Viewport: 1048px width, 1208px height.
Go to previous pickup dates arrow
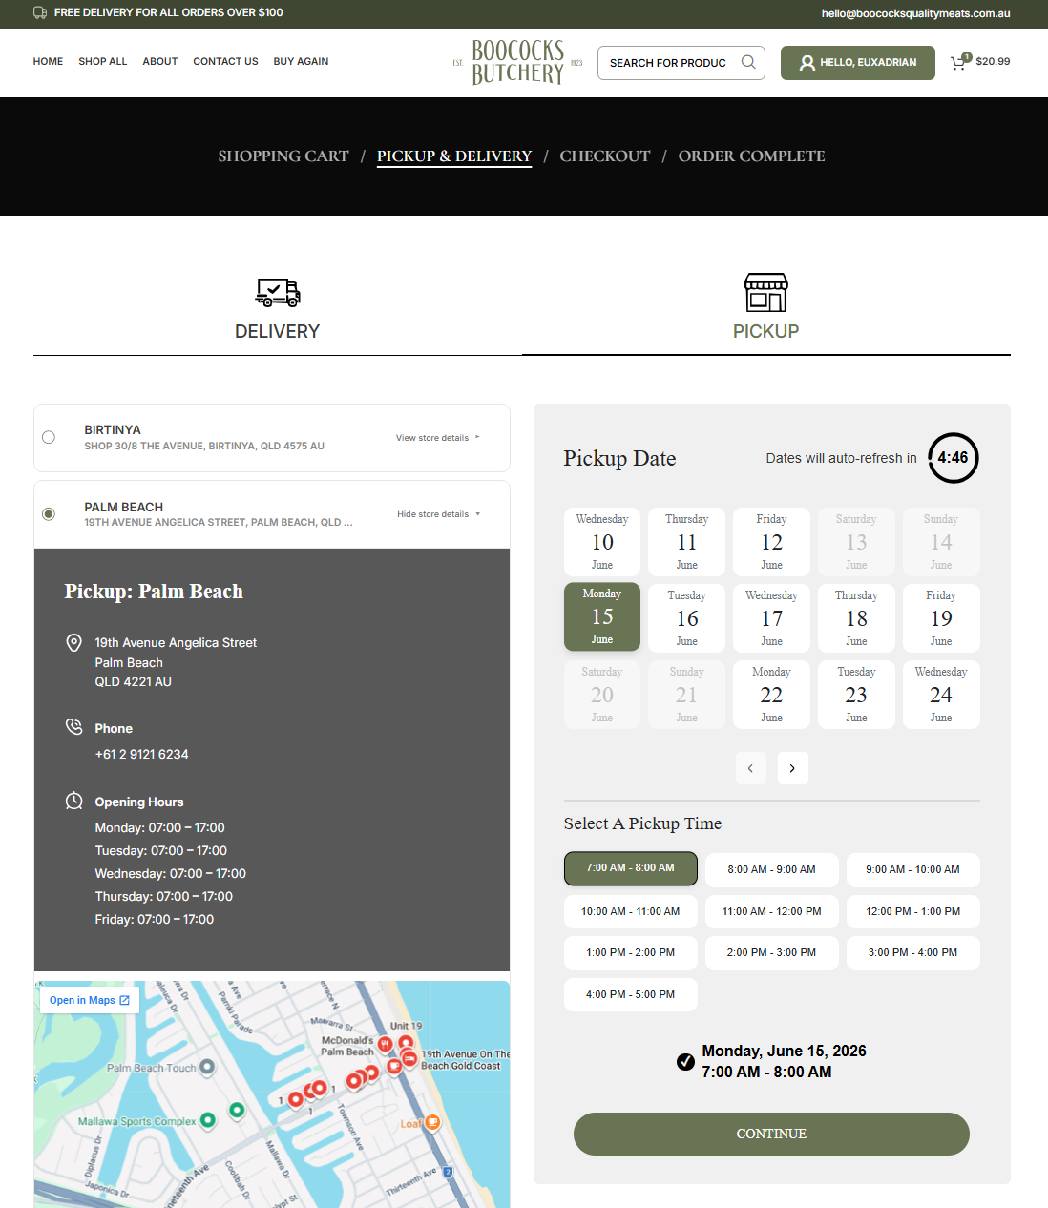pyautogui.click(x=751, y=768)
